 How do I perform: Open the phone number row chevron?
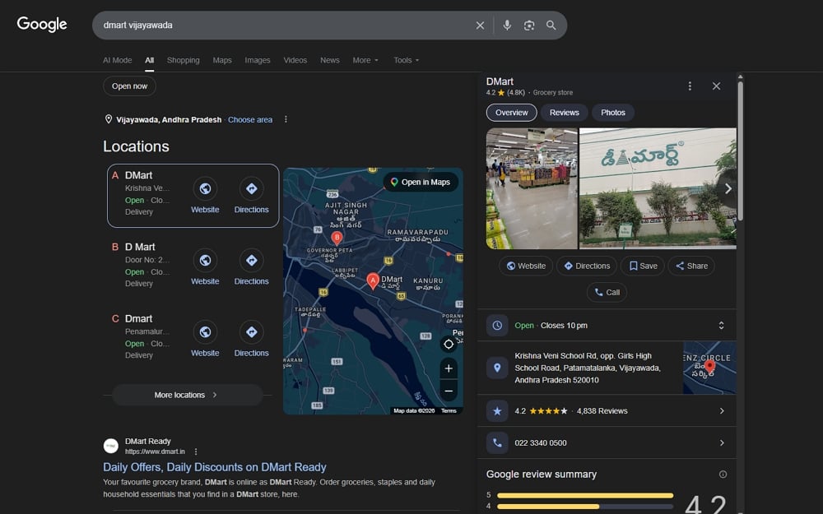click(x=722, y=442)
